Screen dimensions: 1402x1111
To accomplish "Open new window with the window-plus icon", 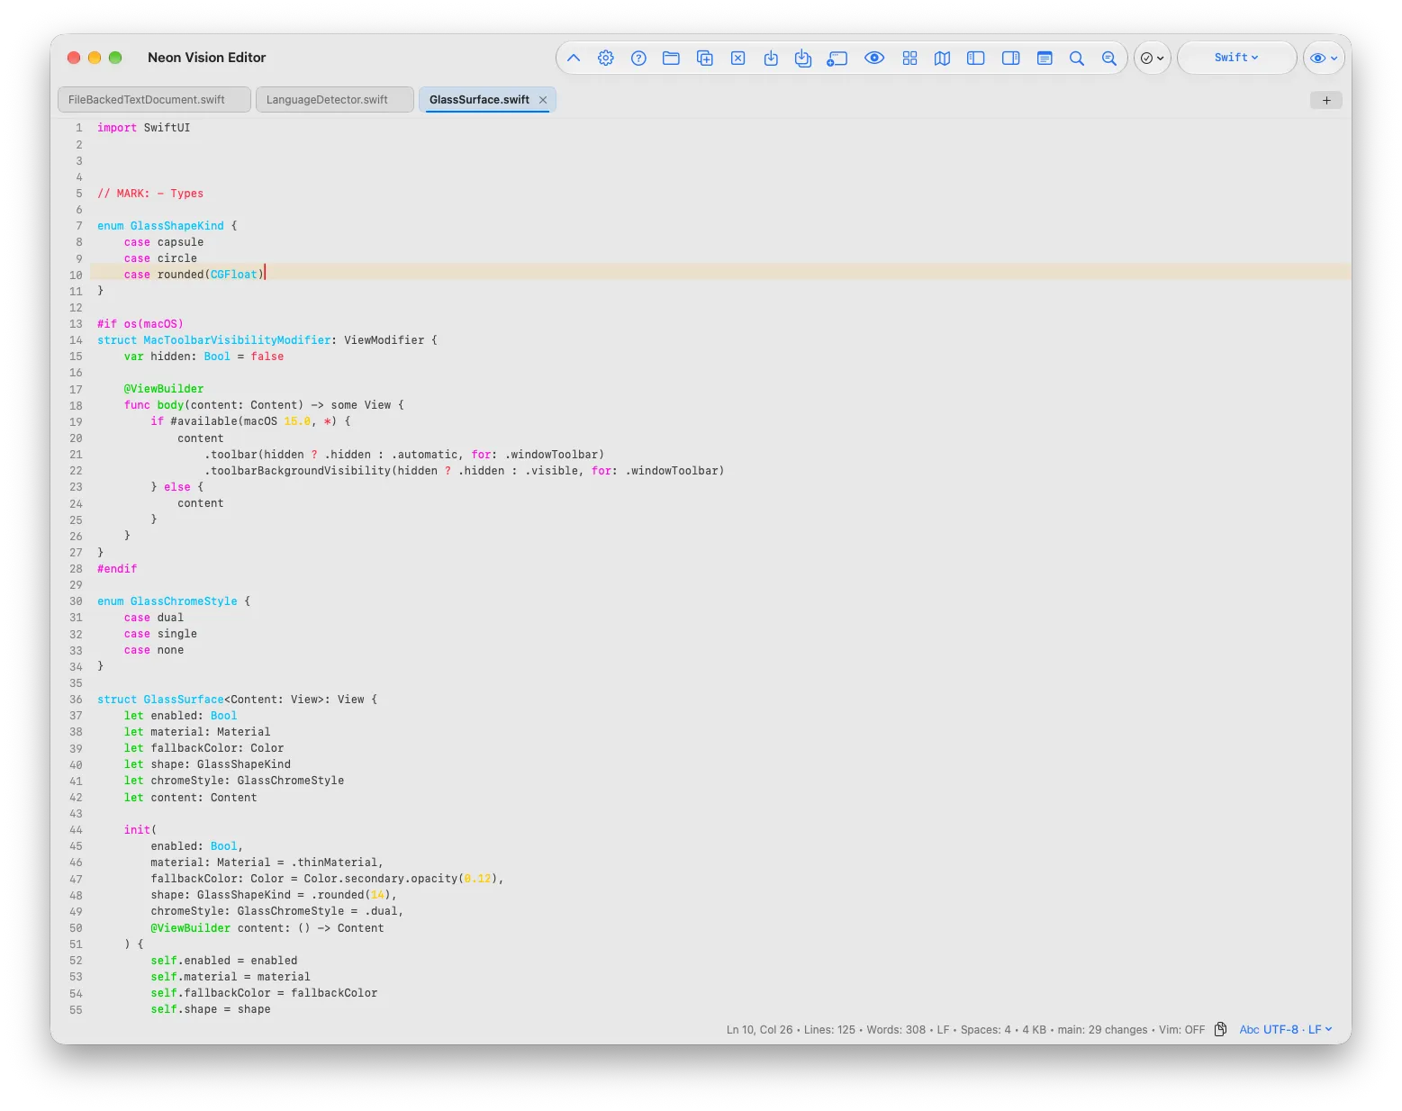I will tap(837, 58).
